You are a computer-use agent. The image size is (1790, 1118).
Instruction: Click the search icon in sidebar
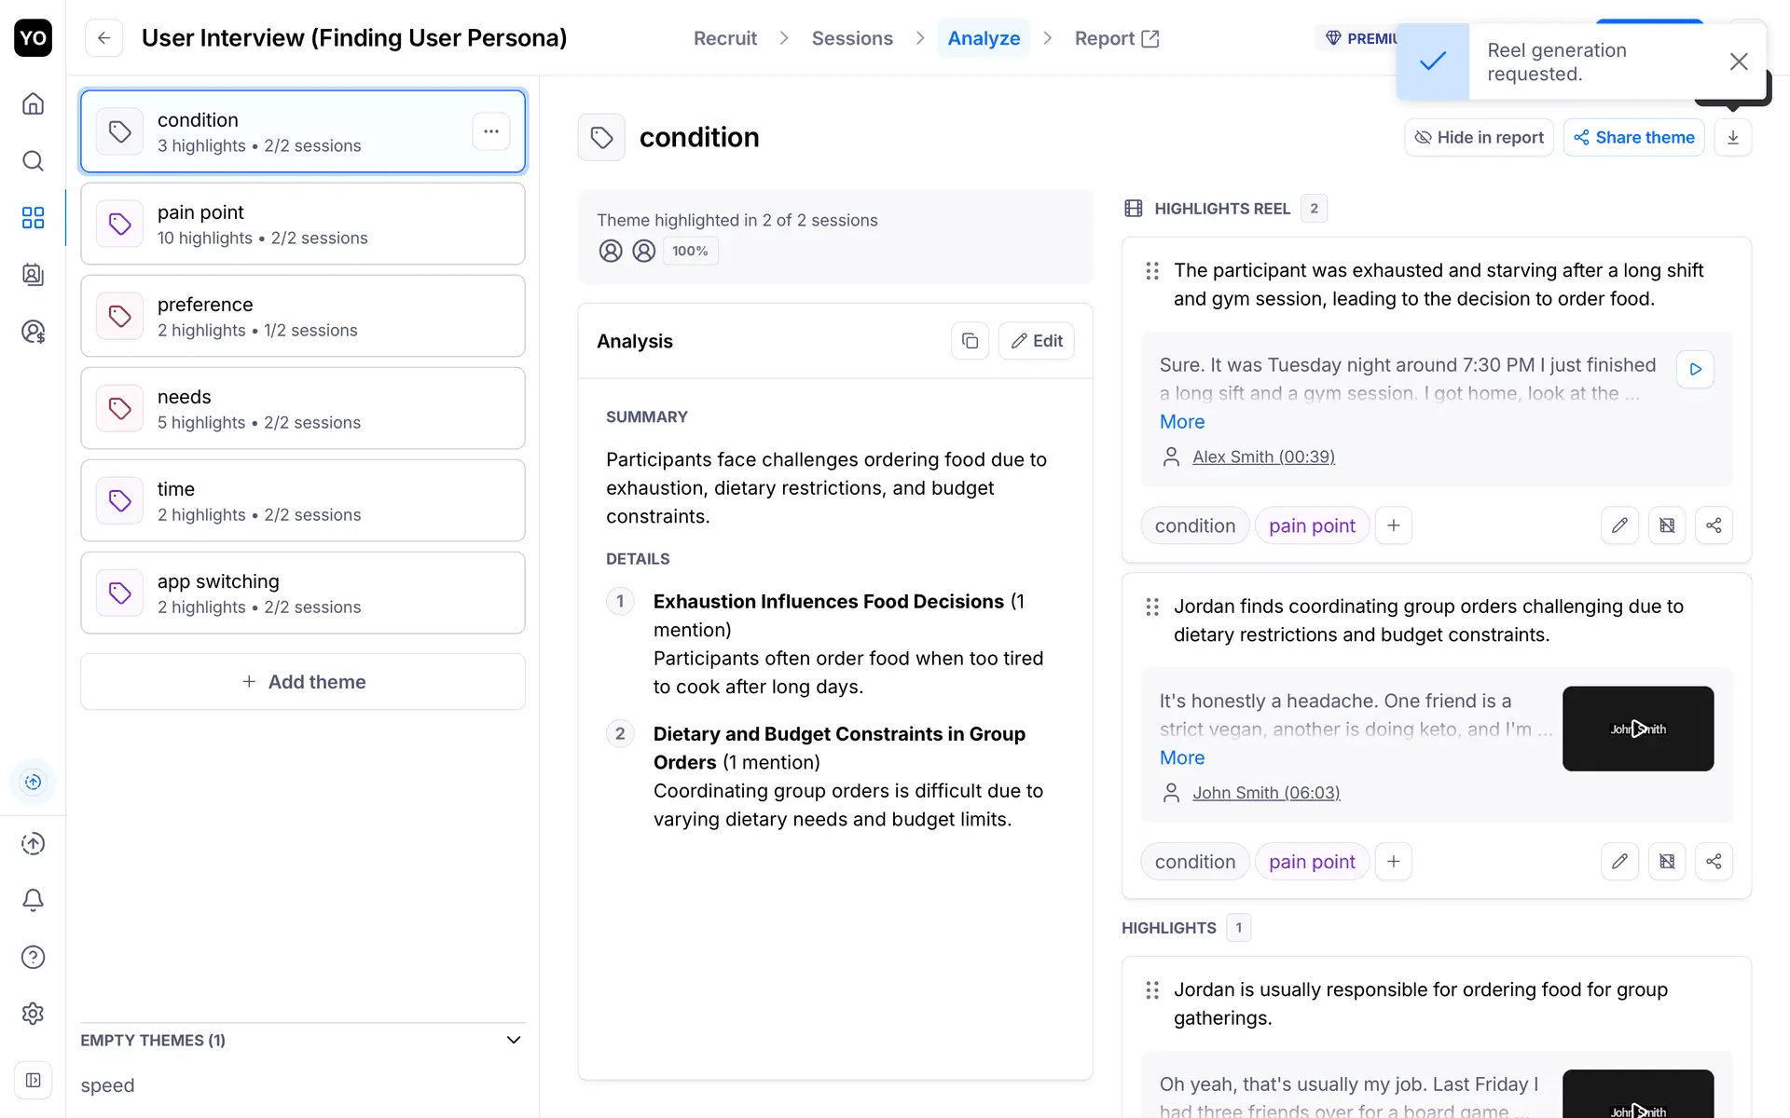[x=33, y=161]
